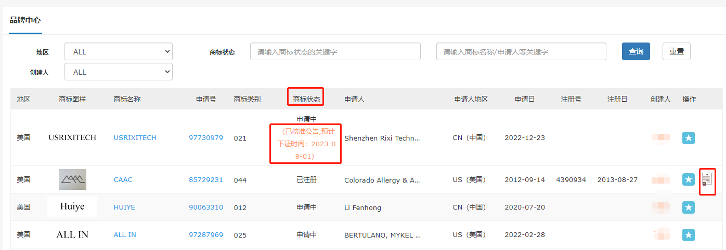The image size is (726, 250).
Task: Click star icon for HUIYE row
Action: [x=689, y=207]
